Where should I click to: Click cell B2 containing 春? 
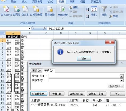(x=30, y=41)
